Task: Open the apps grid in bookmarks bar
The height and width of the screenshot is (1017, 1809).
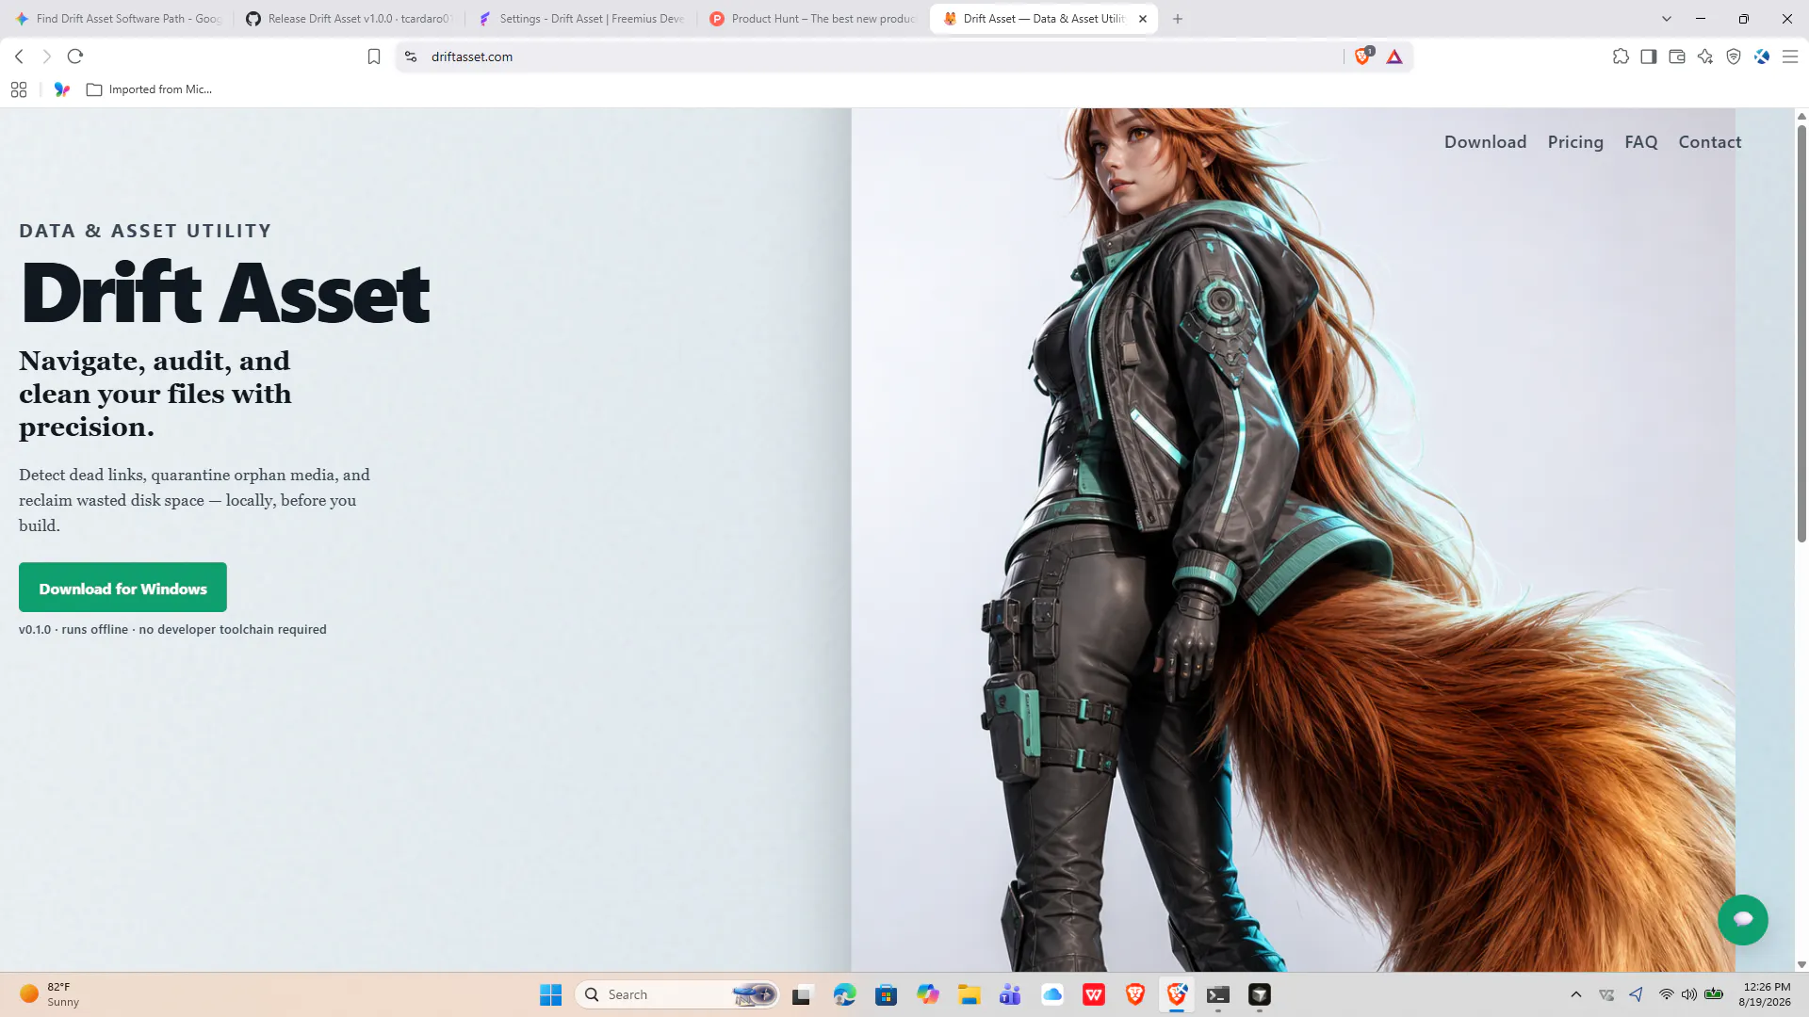Action: [19, 89]
